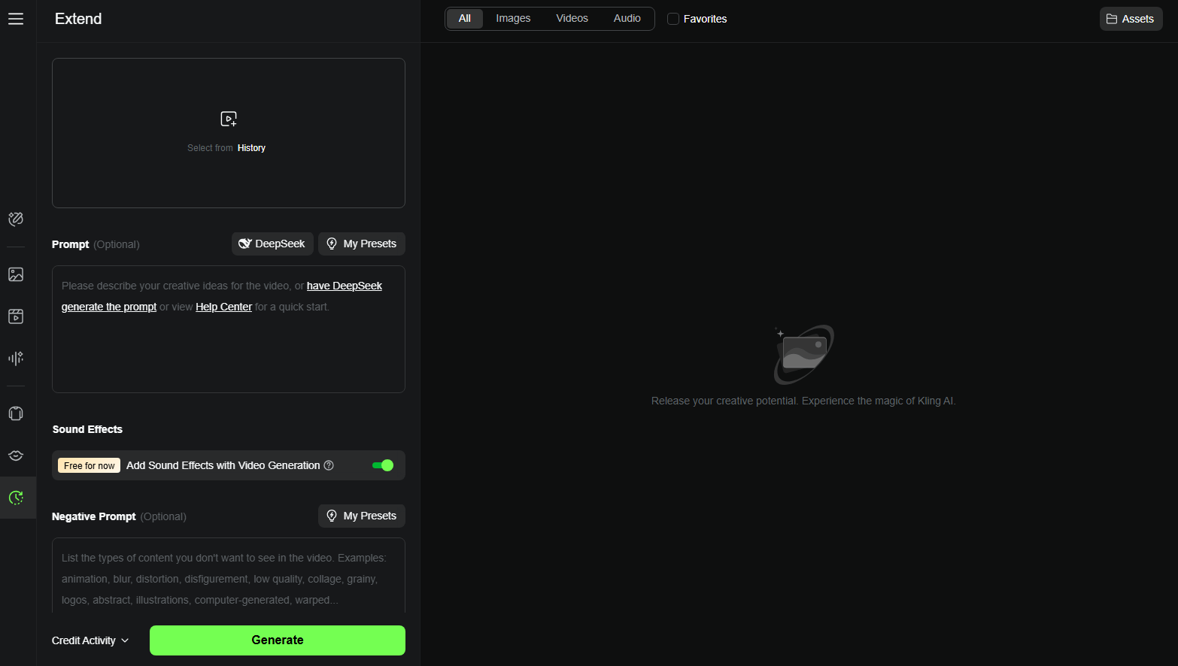The image size is (1178, 666).
Task: Open the video generation sidebar icon
Action: coord(16,316)
